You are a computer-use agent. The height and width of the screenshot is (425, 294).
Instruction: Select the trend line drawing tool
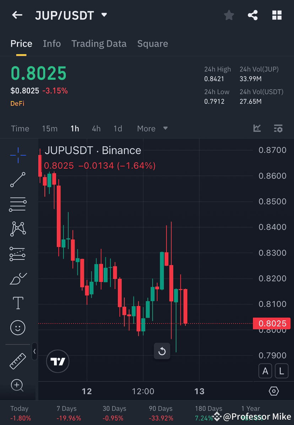[x=18, y=179]
